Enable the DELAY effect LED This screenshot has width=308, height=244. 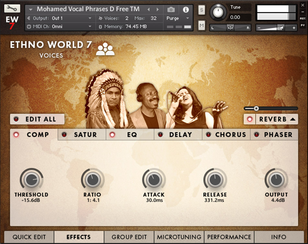(160, 135)
